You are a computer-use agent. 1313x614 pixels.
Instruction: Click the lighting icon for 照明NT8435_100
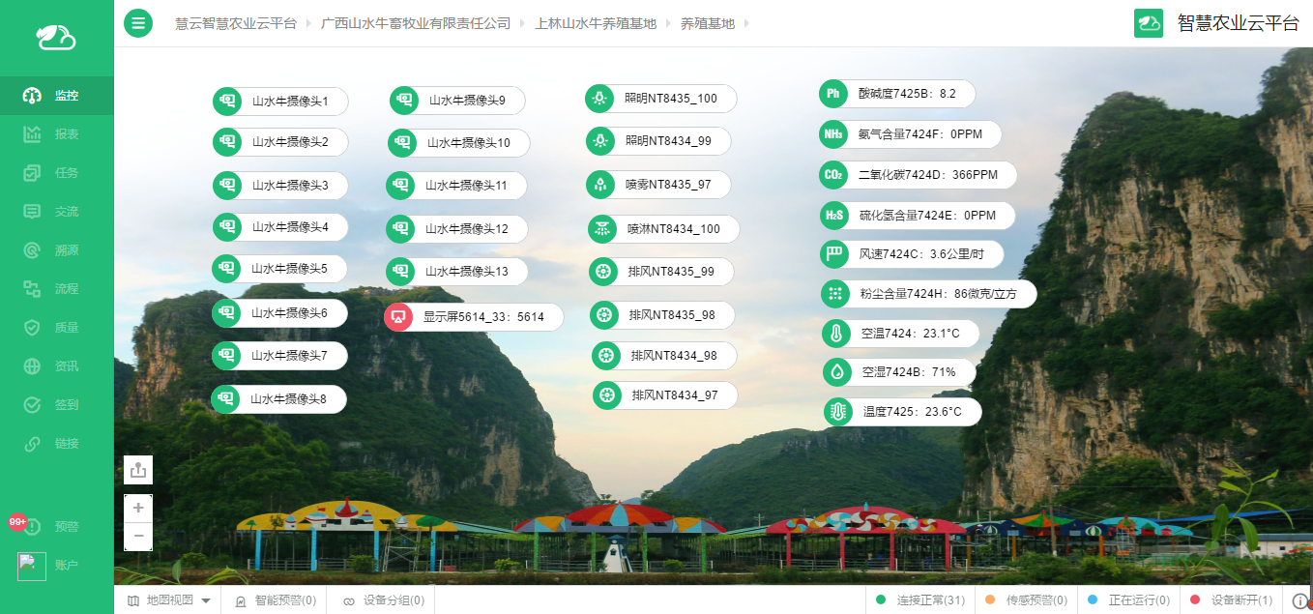click(599, 99)
